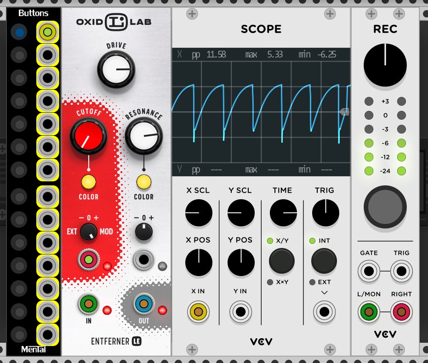Click the X IN jack on Scope
This screenshot has width=428, height=363.
(x=199, y=311)
